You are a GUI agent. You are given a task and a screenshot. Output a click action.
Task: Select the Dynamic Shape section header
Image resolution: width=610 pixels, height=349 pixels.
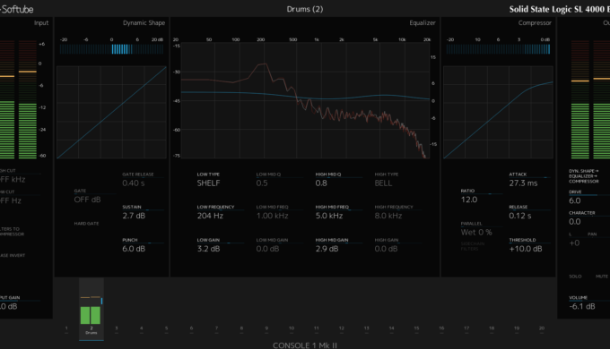pyautogui.click(x=144, y=23)
